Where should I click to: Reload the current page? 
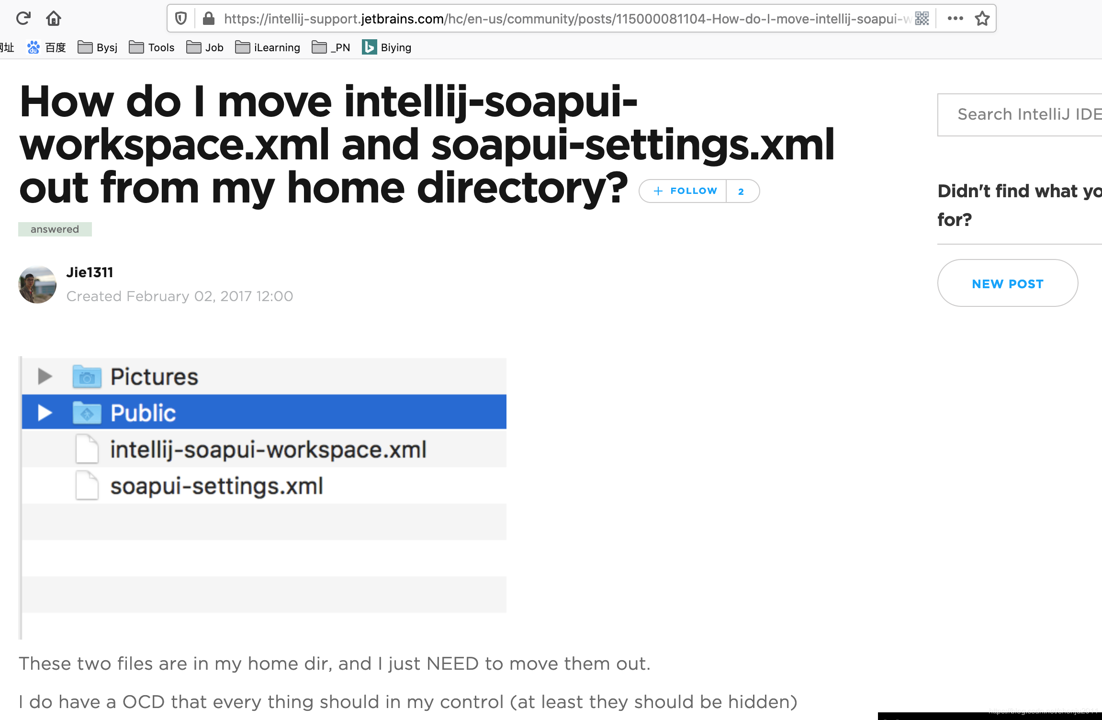(23, 18)
